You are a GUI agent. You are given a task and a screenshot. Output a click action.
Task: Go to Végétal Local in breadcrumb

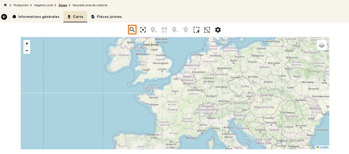tap(43, 5)
